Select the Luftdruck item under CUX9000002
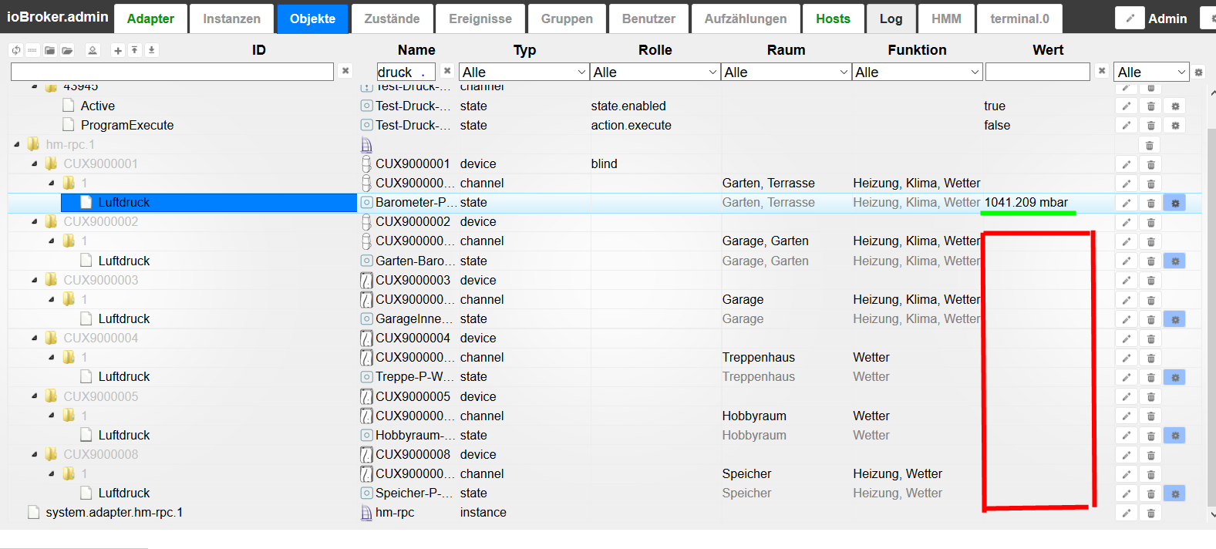This screenshot has height=549, width=1216. (x=123, y=261)
